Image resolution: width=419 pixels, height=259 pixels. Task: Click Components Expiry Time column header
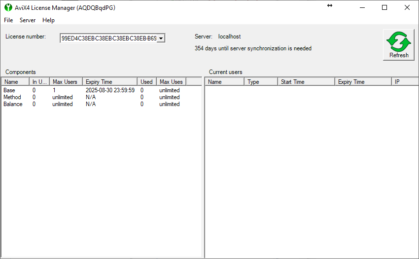pos(109,82)
